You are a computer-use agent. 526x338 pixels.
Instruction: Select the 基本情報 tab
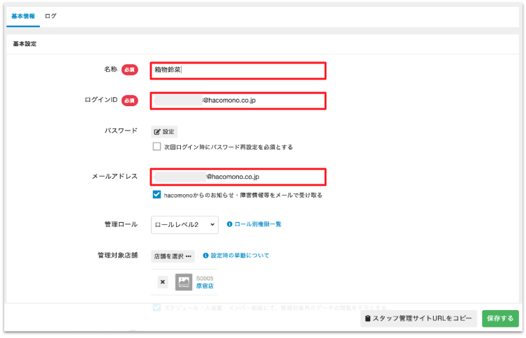(23, 15)
